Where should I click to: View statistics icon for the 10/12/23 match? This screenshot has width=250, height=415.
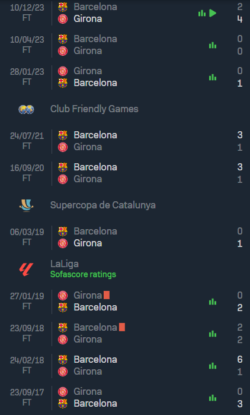(202, 13)
